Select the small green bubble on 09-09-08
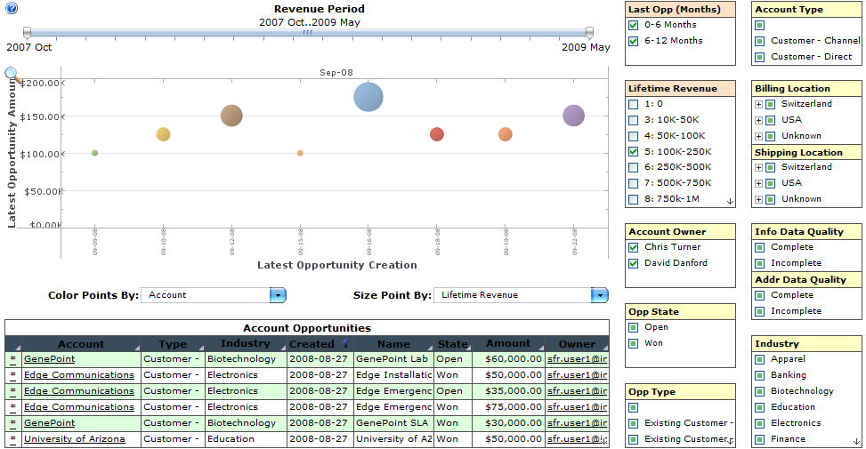This screenshot has width=866, height=449. click(x=94, y=153)
